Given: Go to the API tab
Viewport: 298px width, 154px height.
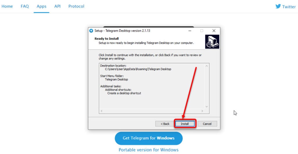Looking at the screenshot, I should 57,6.
